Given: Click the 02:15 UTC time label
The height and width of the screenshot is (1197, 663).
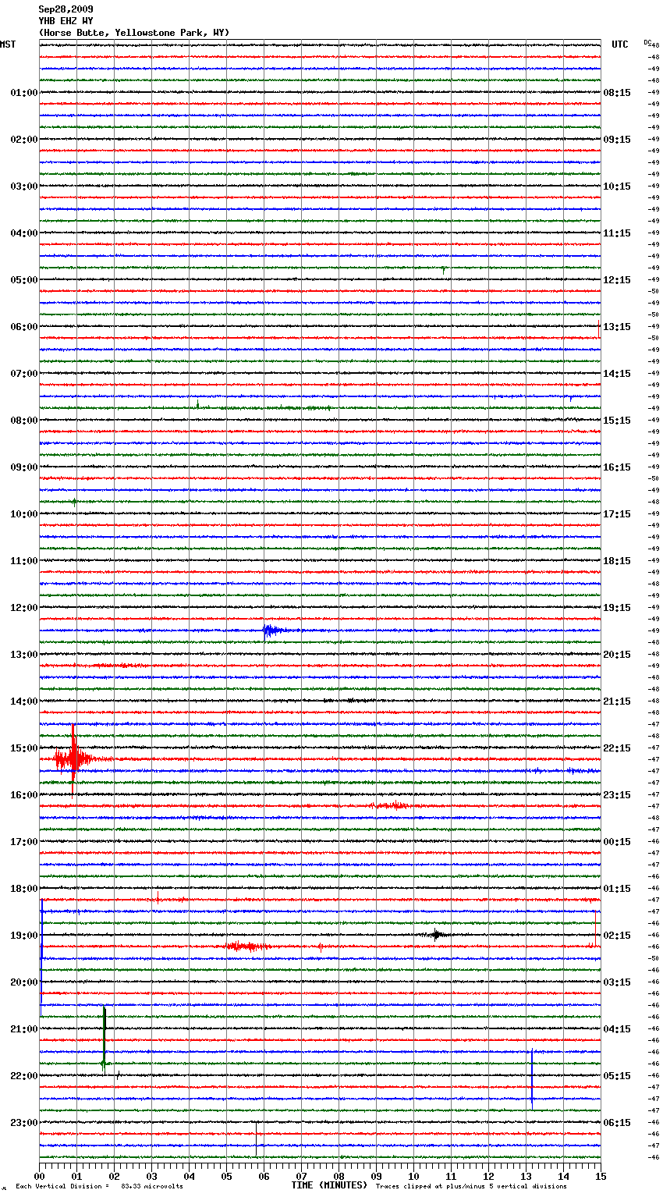Looking at the screenshot, I should [617, 936].
